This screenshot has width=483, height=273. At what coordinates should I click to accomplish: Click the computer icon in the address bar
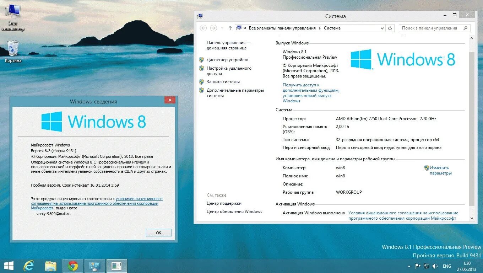coord(239,28)
